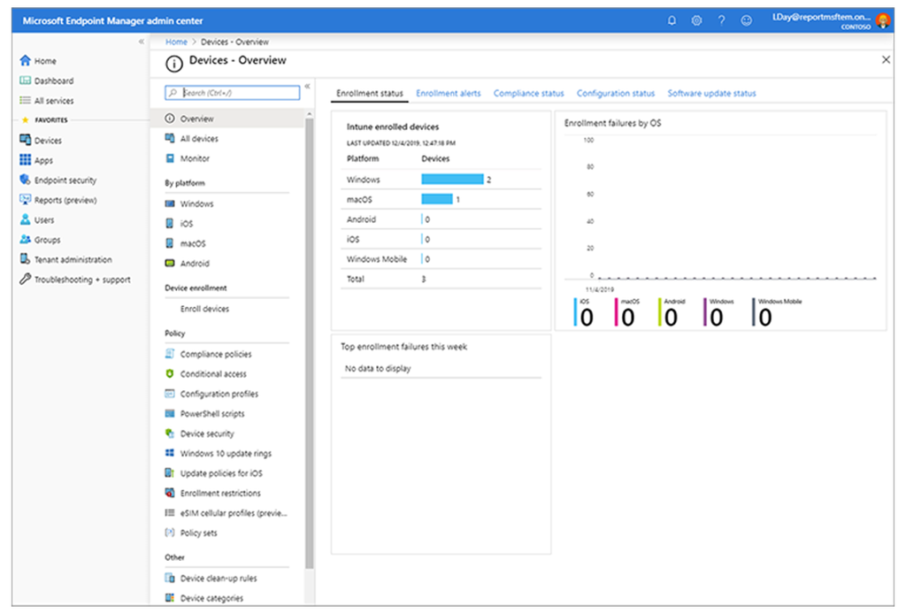Viewport: 906px width, 614px height.
Task: Open Update policies for iOS
Action: [221, 473]
